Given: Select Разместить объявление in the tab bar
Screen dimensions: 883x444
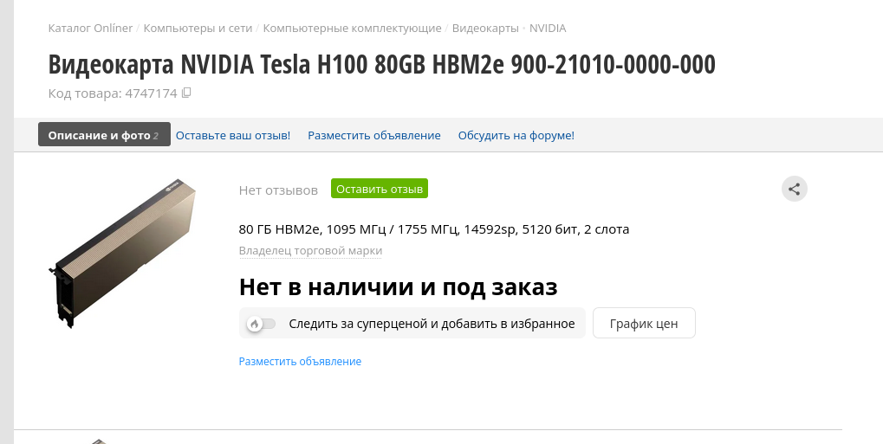Looking at the screenshot, I should tap(373, 135).
